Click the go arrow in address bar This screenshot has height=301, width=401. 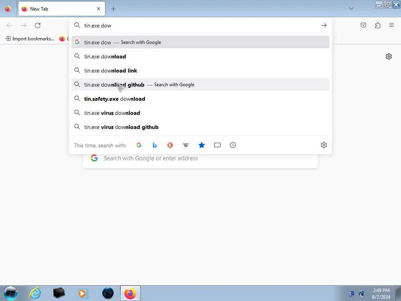pos(324,25)
